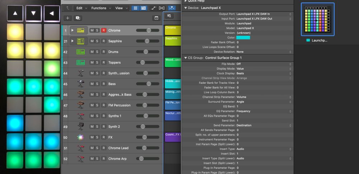Click the add new track plus button

pos(67,18)
